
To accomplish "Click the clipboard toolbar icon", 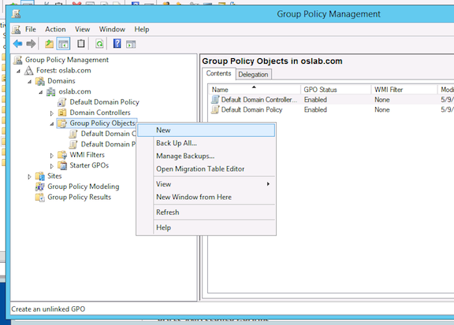I will coord(81,44).
